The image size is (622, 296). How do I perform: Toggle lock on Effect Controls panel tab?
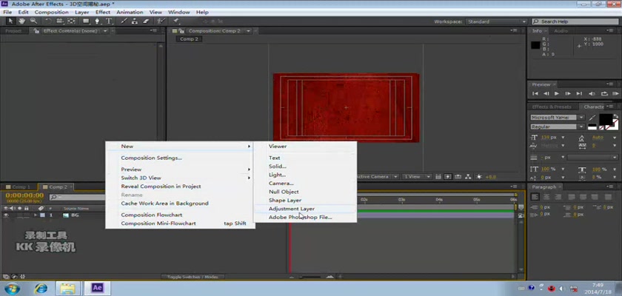point(36,30)
